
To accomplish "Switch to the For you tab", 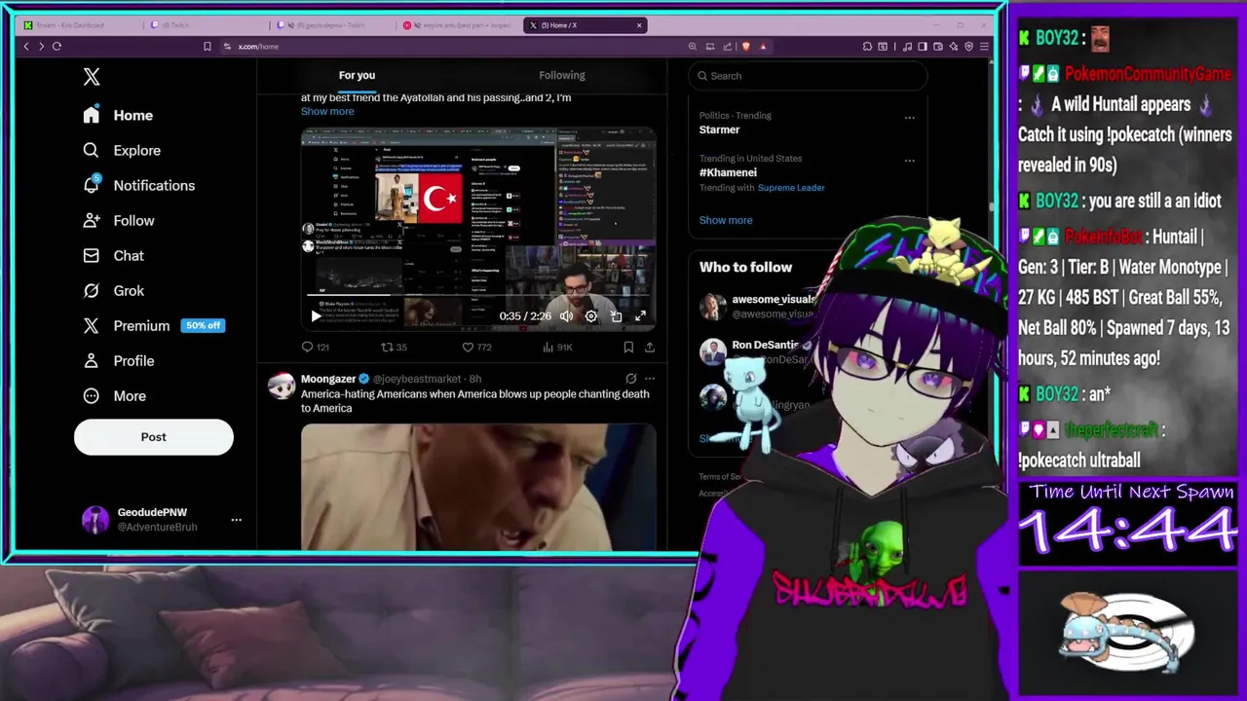I will click(357, 75).
